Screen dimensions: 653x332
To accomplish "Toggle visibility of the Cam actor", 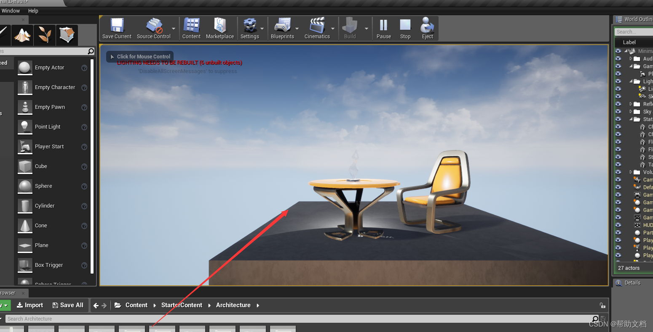I will click(x=618, y=180).
